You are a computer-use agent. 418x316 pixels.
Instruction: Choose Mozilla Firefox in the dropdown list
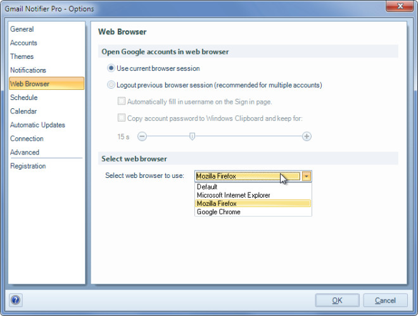pos(253,203)
